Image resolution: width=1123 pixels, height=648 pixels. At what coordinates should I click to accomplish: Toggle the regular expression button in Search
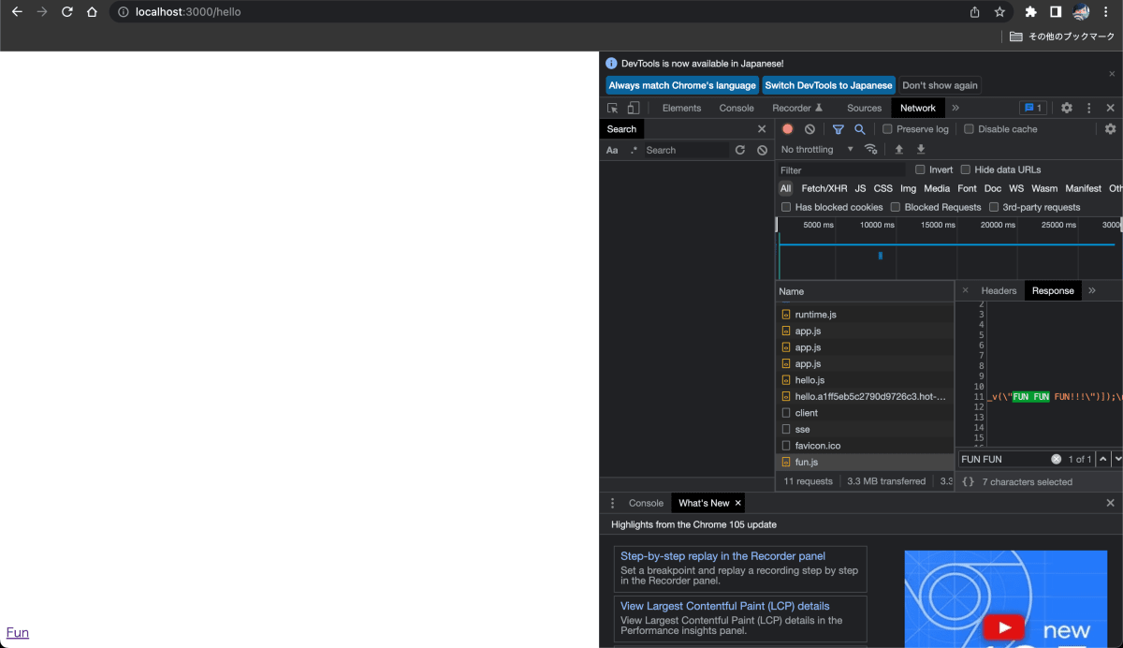[x=634, y=150]
